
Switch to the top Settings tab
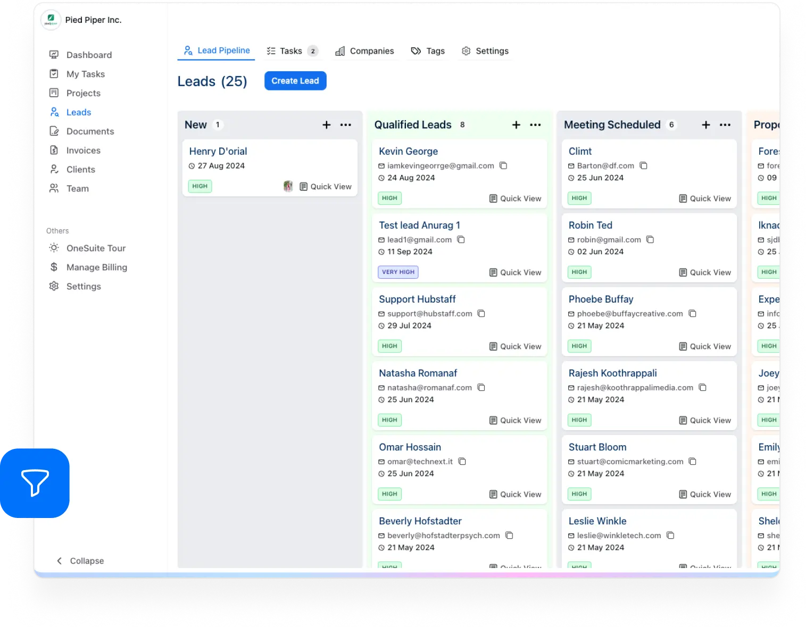coord(485,51)
